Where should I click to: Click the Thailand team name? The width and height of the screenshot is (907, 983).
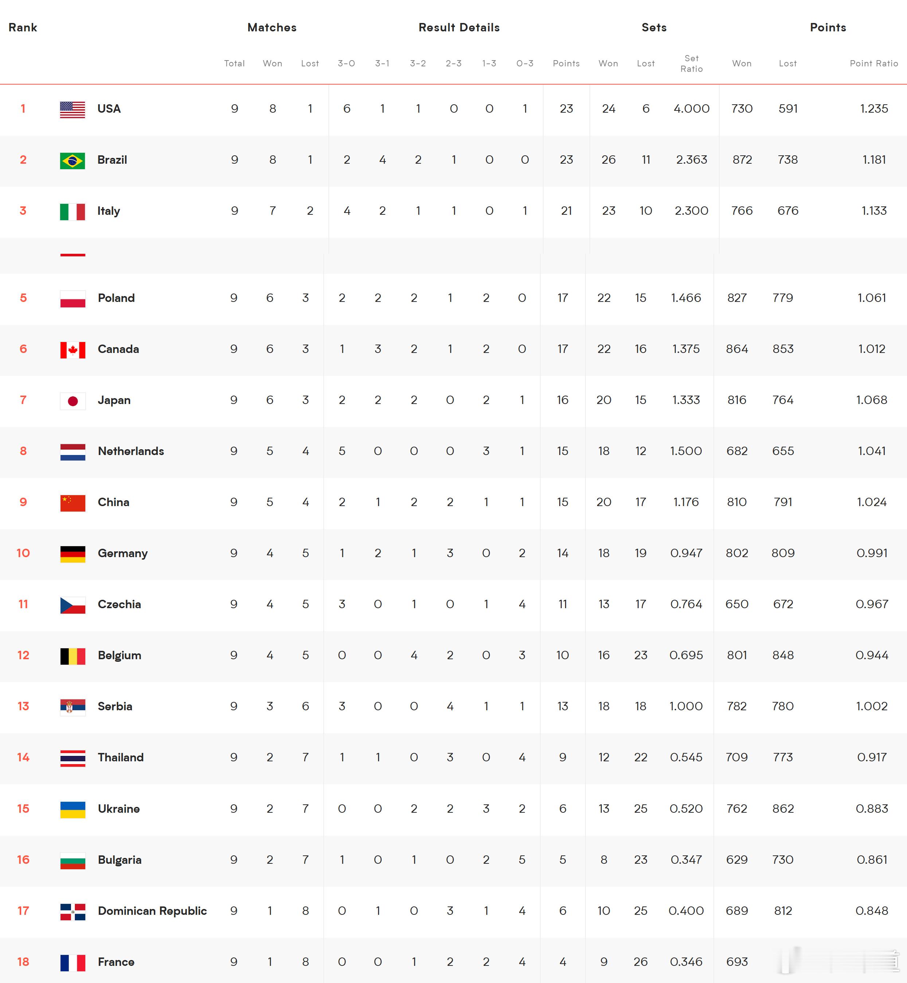[x=121, y=757]
